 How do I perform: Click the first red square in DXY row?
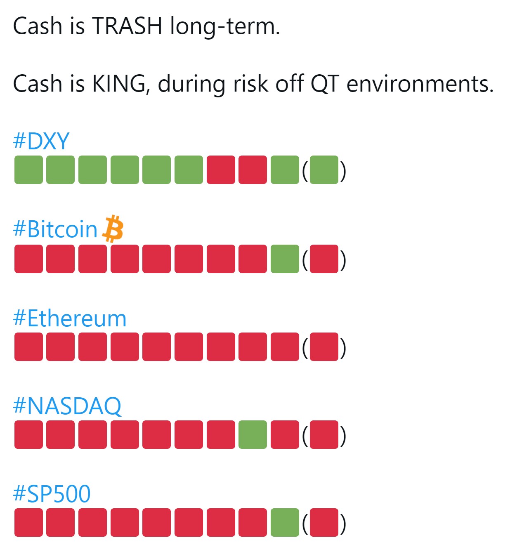click(x=221, y=170)
